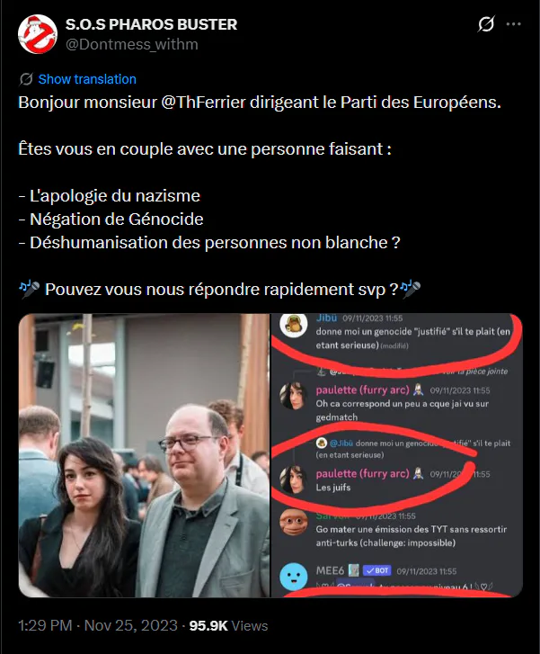Click the MEE6 bot avatar icon
540x654 pixels.
click(x=293, y=578)
